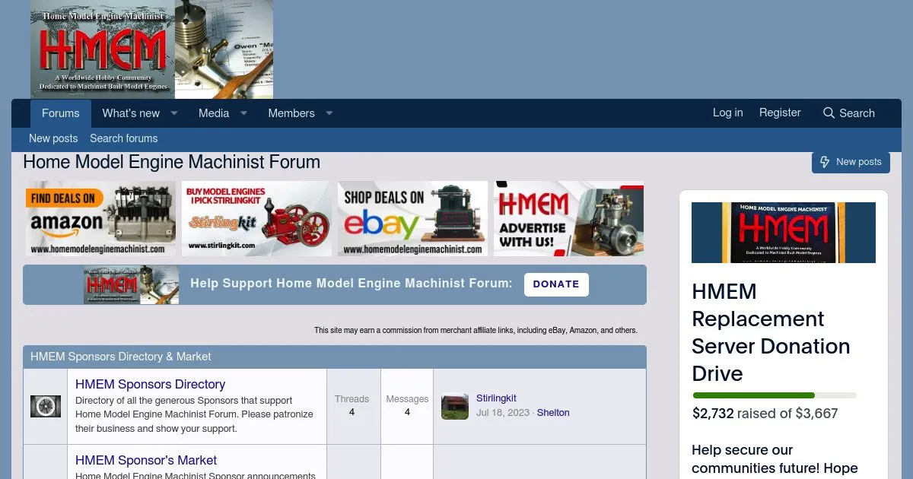Click the DONATE button
Screen dimensions: 913x479
556,284
